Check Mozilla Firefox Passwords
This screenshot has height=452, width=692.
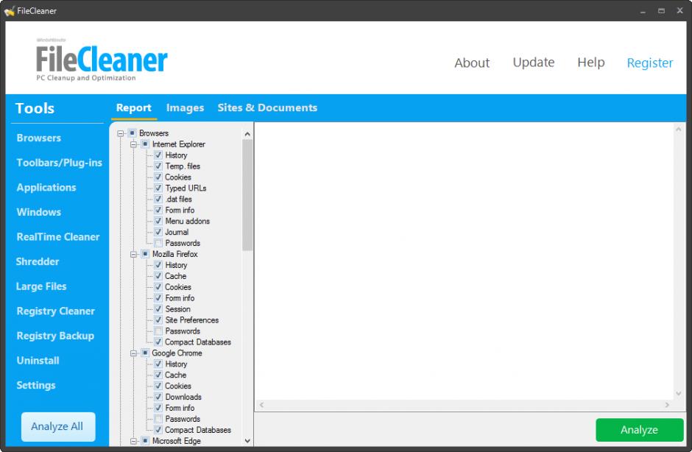click(158, 331)
